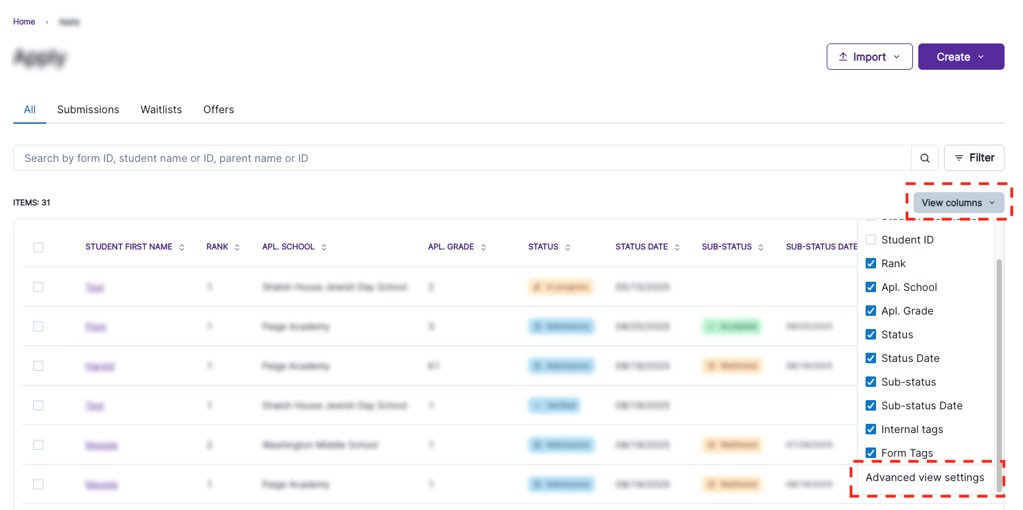This screenshot has height=510, width=1023.
Task: Expand the Create dropdown menu
Action: pos(961,57)
